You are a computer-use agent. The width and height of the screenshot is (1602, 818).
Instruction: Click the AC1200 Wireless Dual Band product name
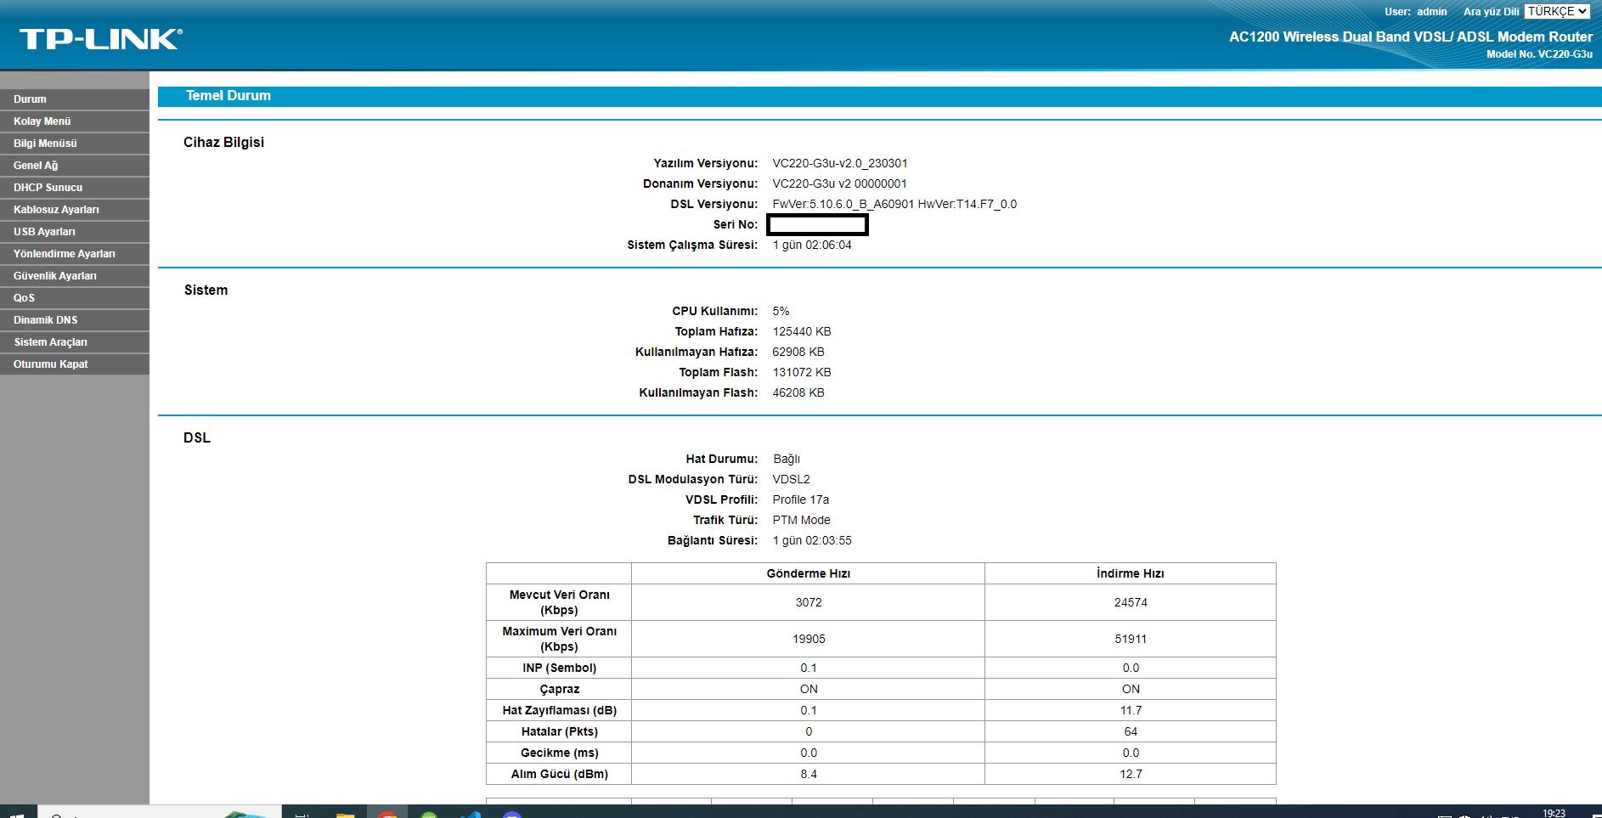point(1411,37)
